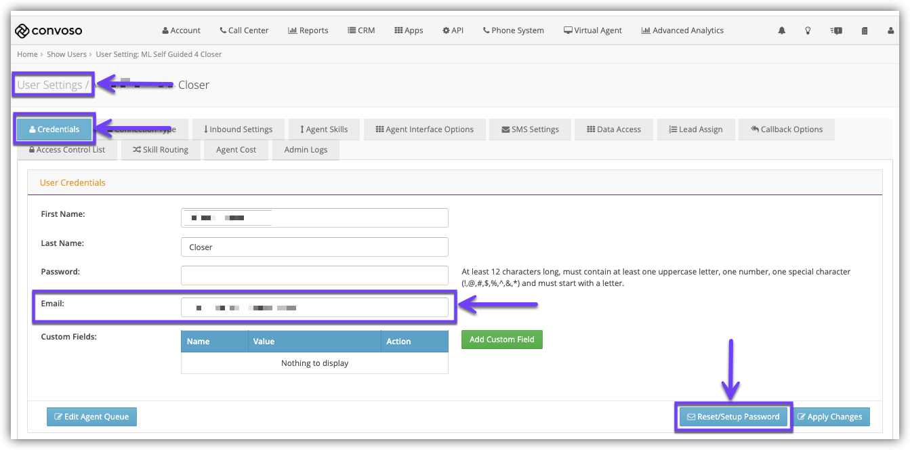This screenshot has width=910, height=450.
Task: Expand the Reports menu
Action: pos(308,30)
